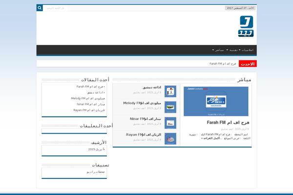Click the مباشر section heading
This screenshot has width=293, height=195.
pyautogui.click(x=244, y=80)
